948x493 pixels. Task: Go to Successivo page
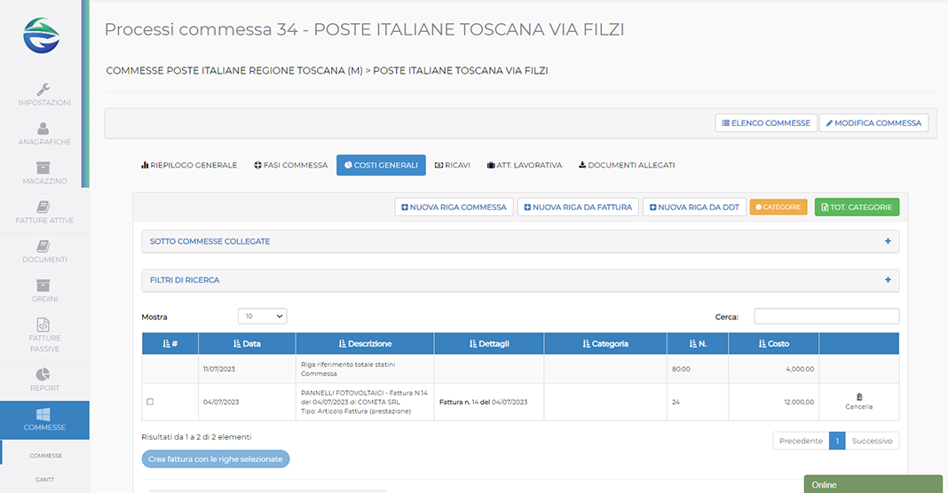(872, 441)
